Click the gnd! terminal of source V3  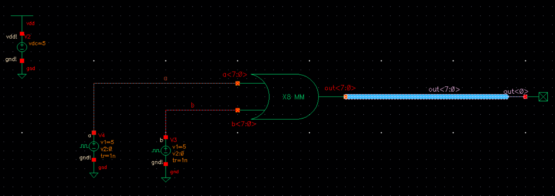[x=166, y=164]
